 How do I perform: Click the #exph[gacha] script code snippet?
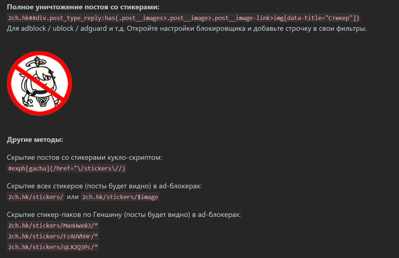click(67, 168)
